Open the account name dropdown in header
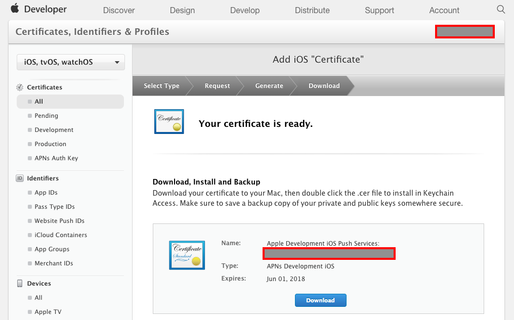The width and height of the screenshot is (514, 320). (x=464, y=32)
